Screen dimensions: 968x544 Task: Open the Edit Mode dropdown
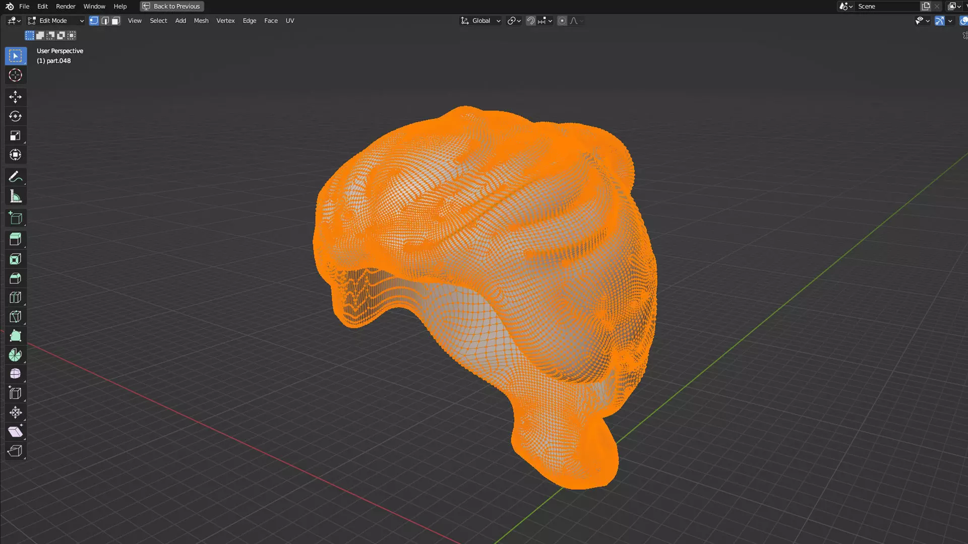pyautogui.click(x=56, y=21)
